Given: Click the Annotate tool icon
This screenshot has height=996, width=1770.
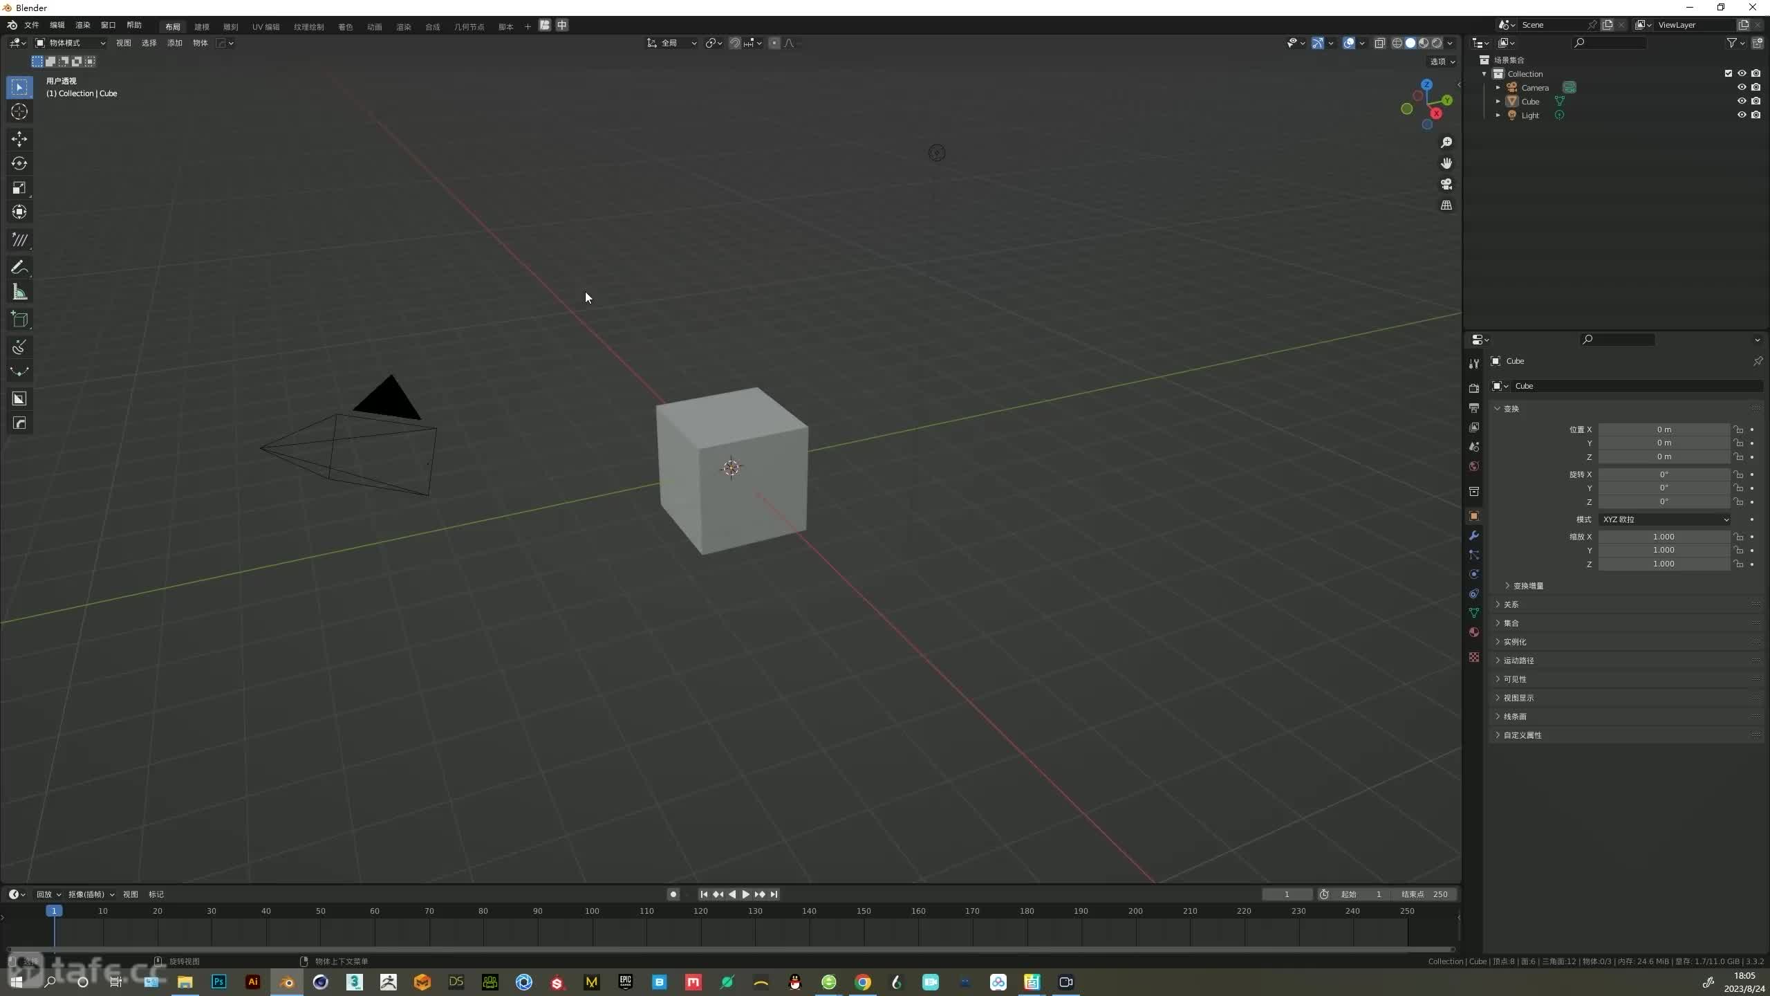Looking at the screenshot, I should coord(18,266).
